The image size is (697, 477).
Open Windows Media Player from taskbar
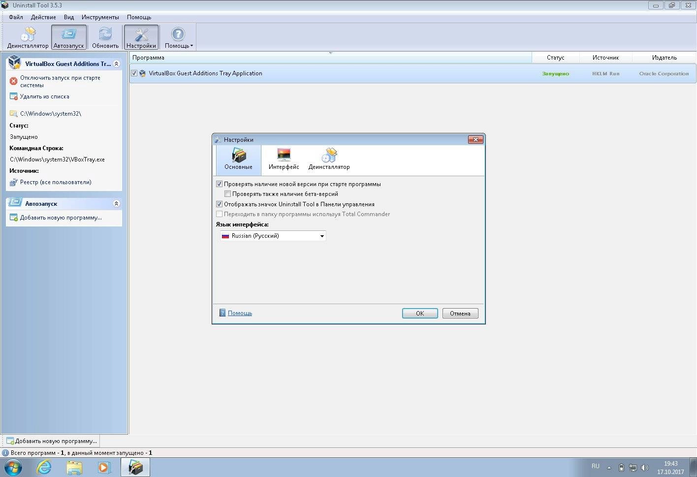point(104,467)
